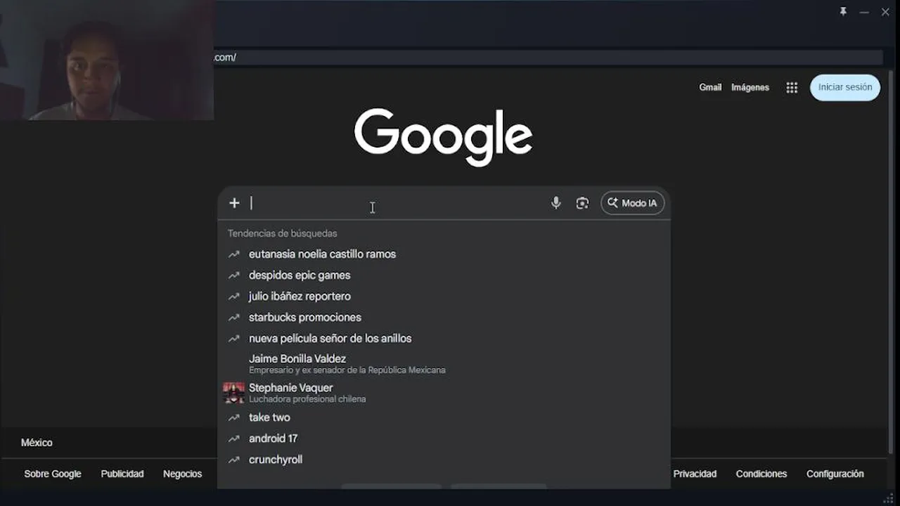Open the Sobre Google footer link
900x506 pixels.
click(x=53, y=474)
